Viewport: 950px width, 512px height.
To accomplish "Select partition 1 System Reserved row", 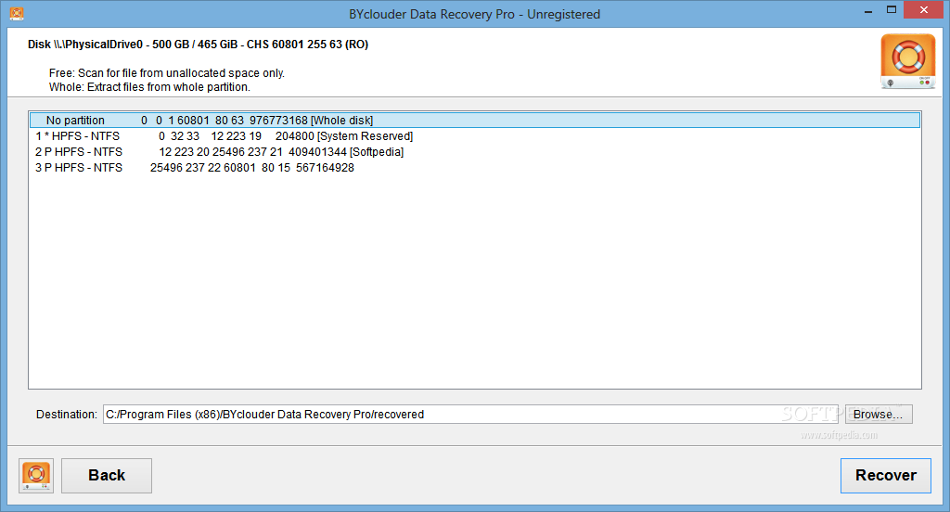I will click(x=475, y=135).
